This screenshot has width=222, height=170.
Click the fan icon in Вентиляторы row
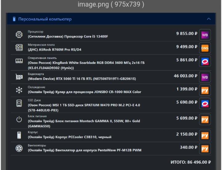point(19,148)
